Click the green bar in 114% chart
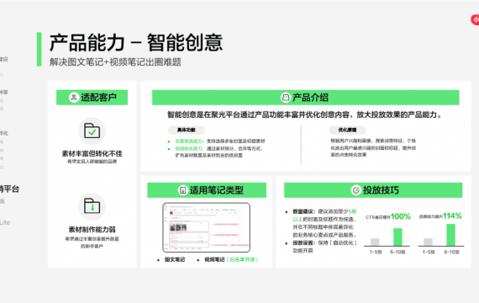This screenshot has width=479, height=303. [x=451, y=235]
